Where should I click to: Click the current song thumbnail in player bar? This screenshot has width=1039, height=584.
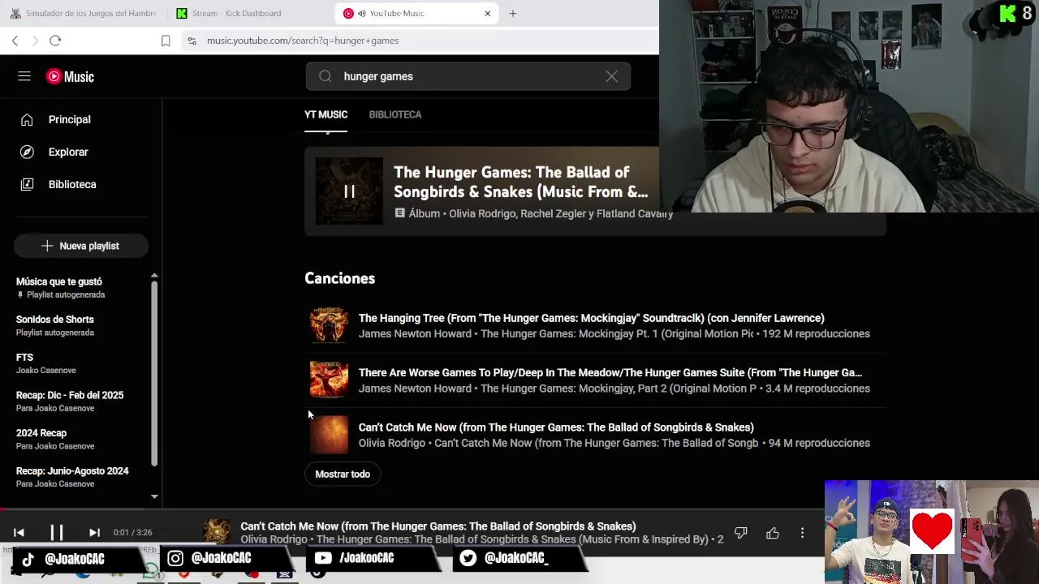point(217,532)
